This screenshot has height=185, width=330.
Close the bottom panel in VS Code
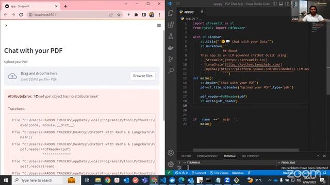pyautogui.click(x=324, y=156)
